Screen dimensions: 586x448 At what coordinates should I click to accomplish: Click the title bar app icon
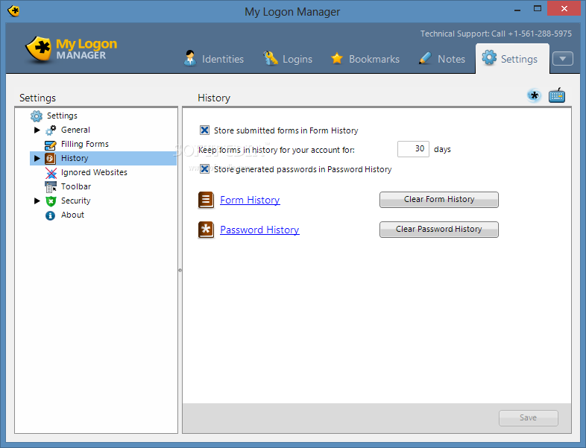point(13,11)
